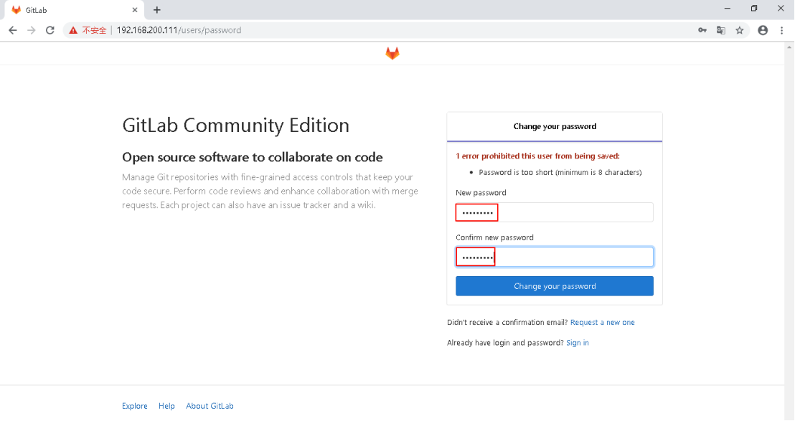This screenshot has width=795, height=421.
Task: Open the About GitLab footer link
Action: [x=210, y=407]
